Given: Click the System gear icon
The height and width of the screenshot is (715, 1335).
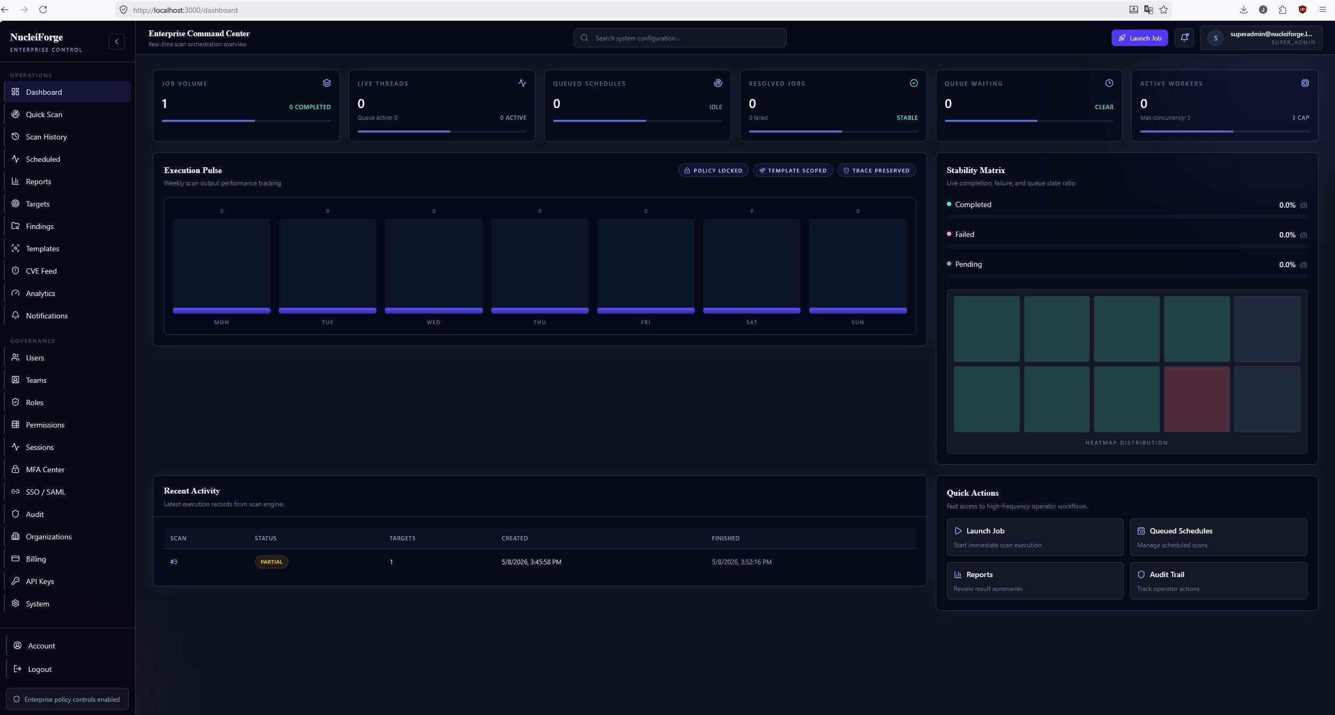Looking at the screenshot, I should [x=15, y=603].
